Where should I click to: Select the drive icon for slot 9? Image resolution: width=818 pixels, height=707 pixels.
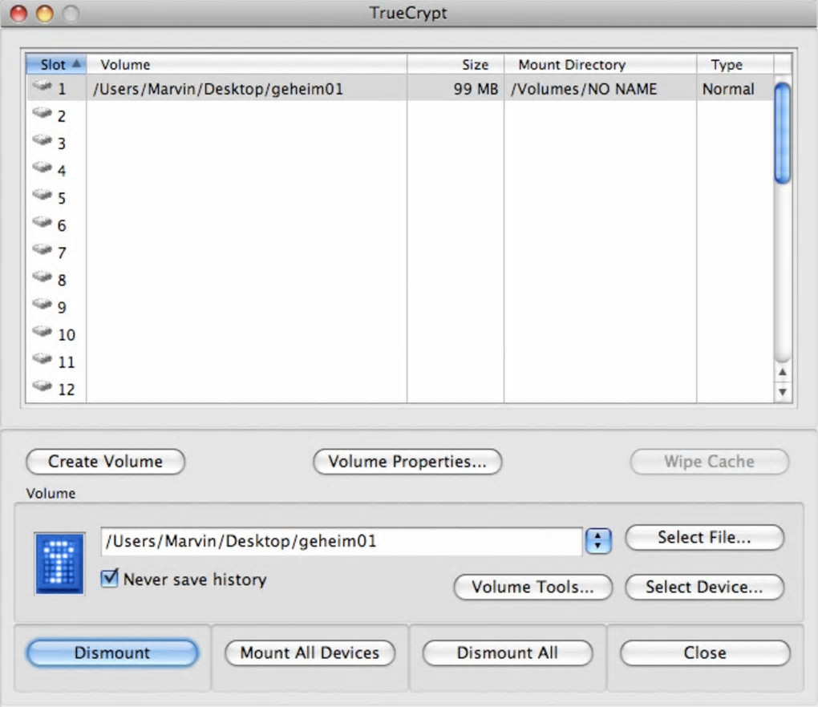pyautogui.click(x=42, y=304)
